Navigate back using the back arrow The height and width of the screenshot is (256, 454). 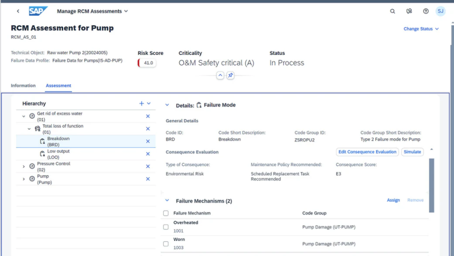click(17, 11)
